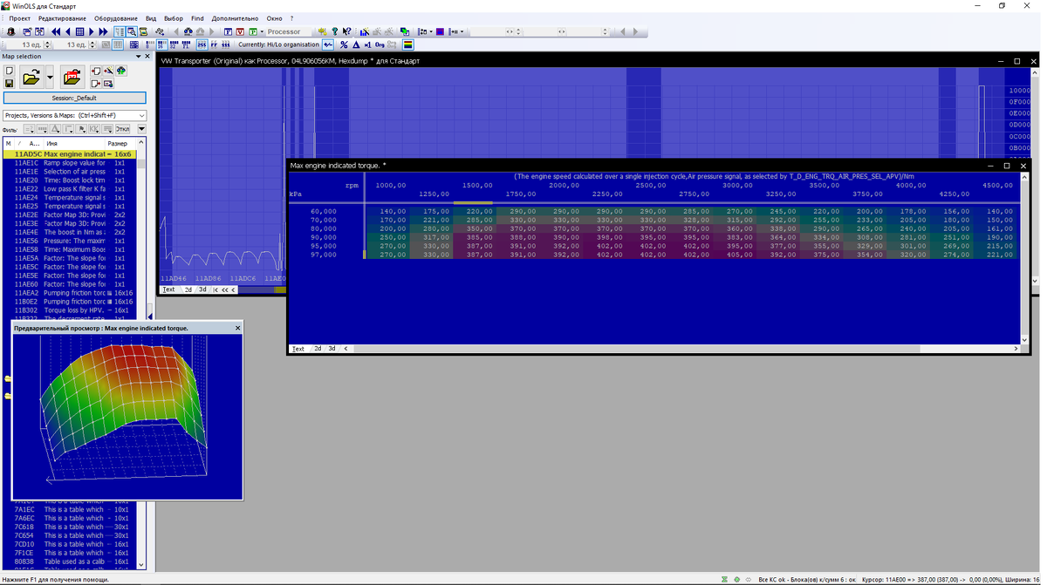Open the Find menu
The width and height of the screenshot is (1047, 585).
pyautogui.click(x=197, y=18)
